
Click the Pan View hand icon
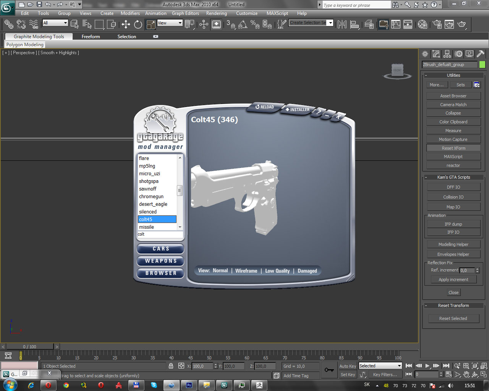466,375
